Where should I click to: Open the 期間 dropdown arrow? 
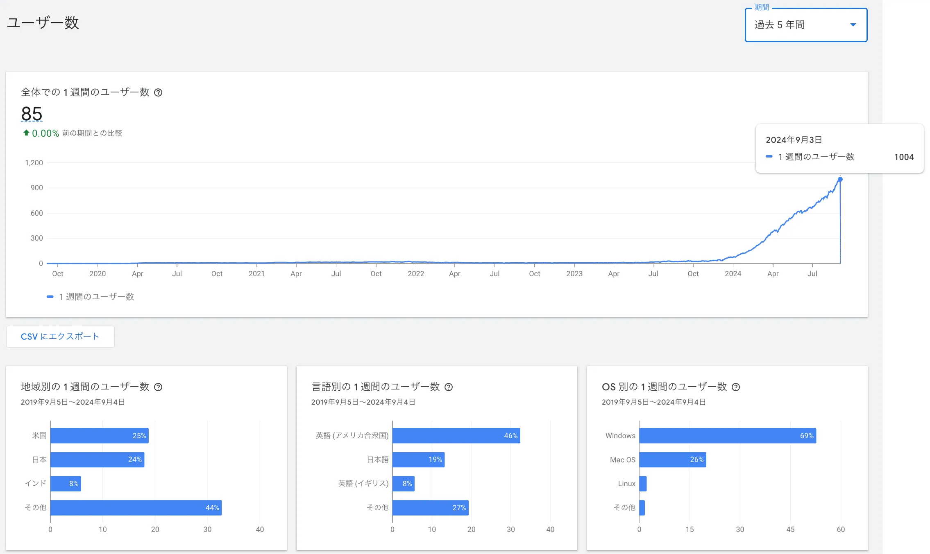coord(853,25)
